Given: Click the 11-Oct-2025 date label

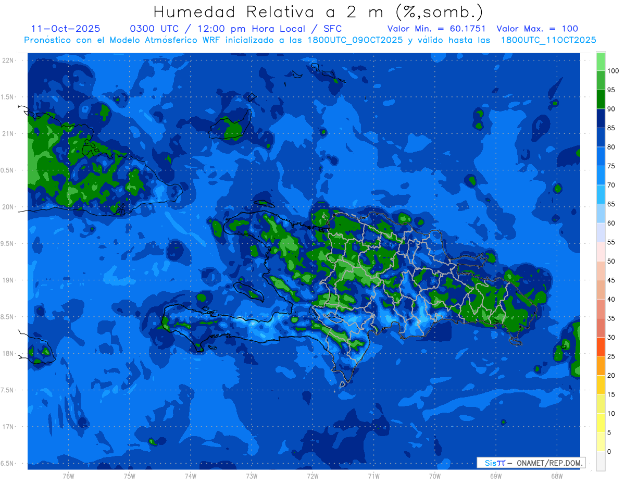Looking at the screenshot, I should coord(66,29).
